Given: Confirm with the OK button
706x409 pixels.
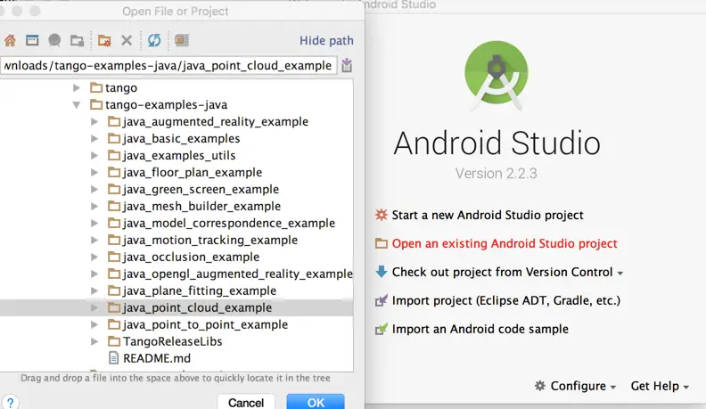Looking at the screenshot, I should 316,402.
